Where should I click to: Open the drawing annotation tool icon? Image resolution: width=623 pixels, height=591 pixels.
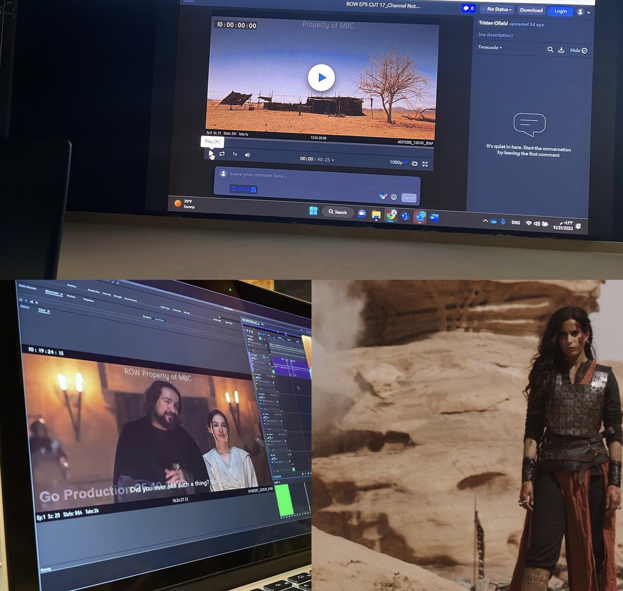click(383, 196)
